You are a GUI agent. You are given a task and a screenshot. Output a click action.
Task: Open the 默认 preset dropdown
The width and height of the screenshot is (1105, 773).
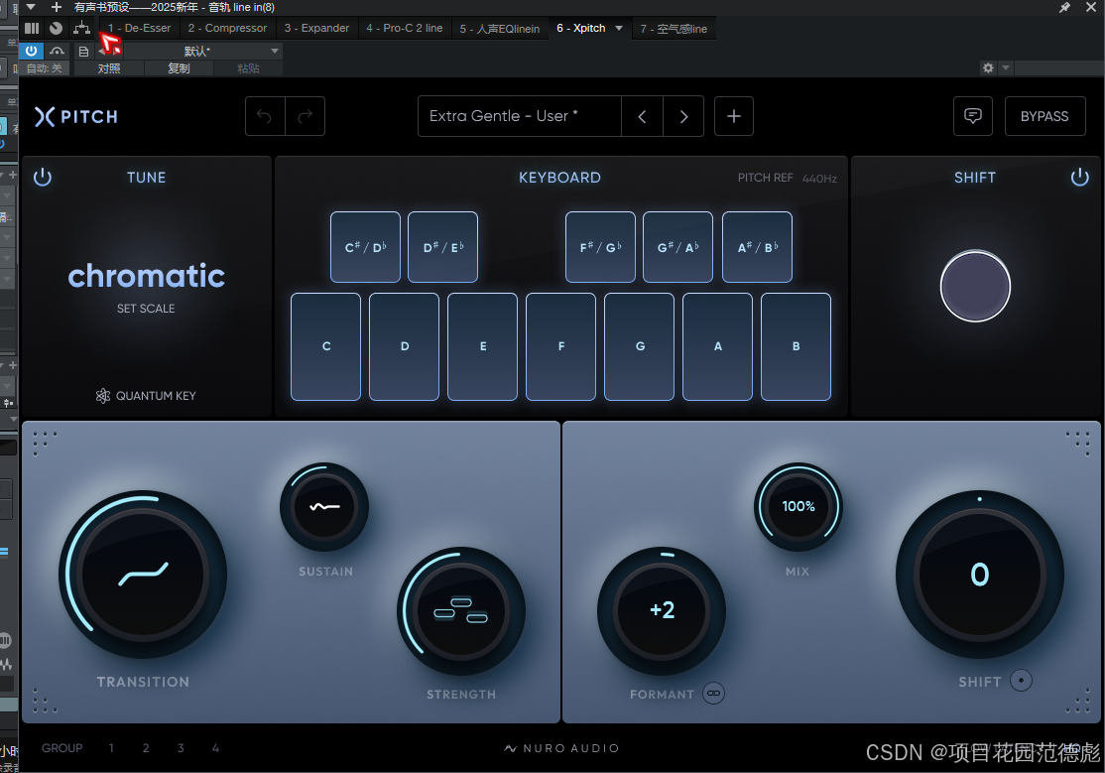203,51
